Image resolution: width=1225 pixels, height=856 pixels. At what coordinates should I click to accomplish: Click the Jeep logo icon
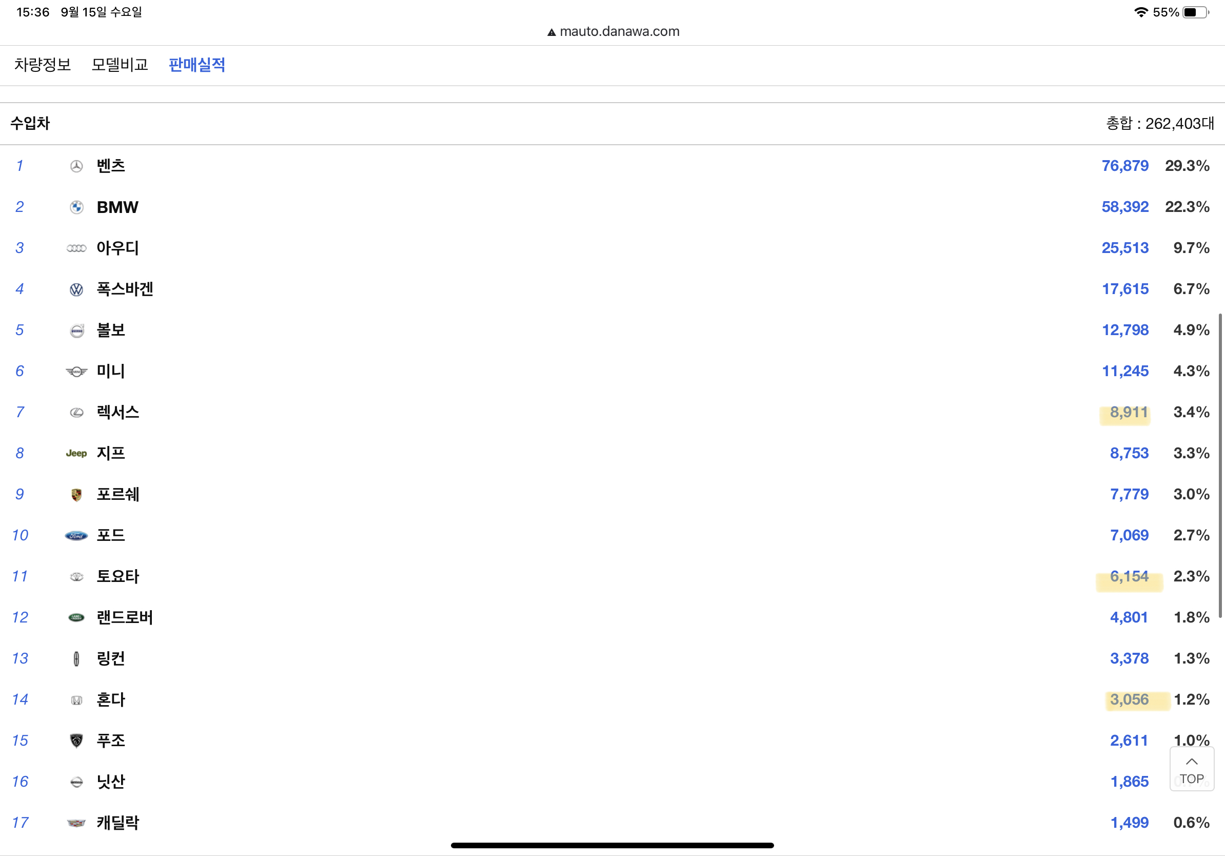pyautogui.click(x=76, y=453)
